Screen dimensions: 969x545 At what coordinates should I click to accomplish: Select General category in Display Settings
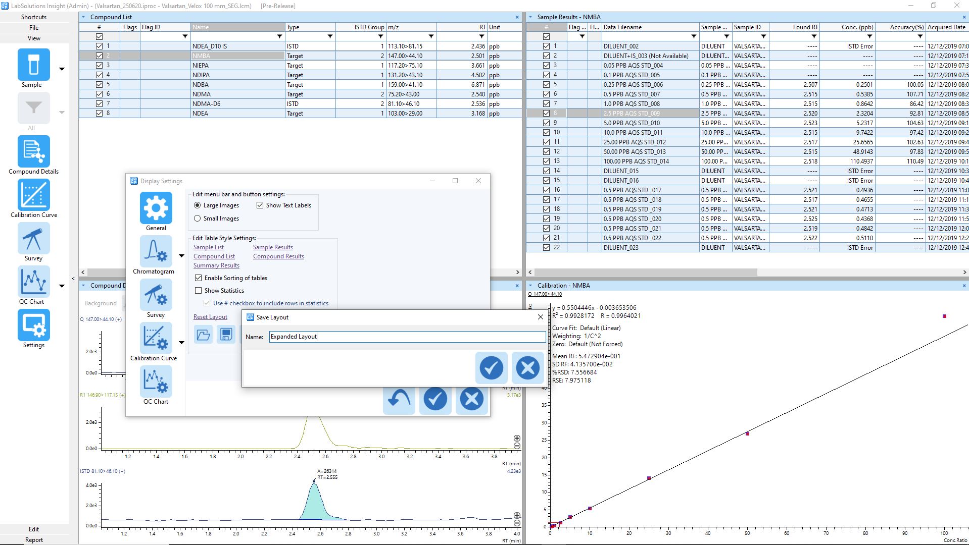pos(156,208)
